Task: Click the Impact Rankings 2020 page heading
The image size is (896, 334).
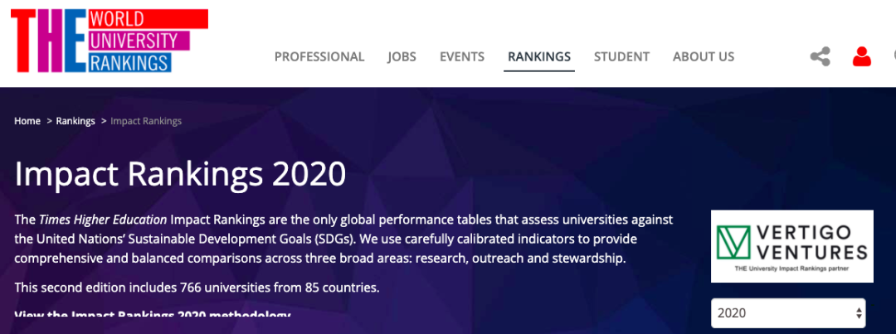Action: [x=180, y=174]
